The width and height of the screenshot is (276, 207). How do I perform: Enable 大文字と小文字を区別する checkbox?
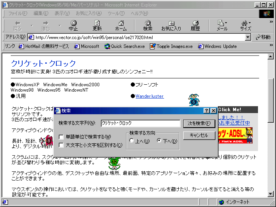(x=61, y=145)
